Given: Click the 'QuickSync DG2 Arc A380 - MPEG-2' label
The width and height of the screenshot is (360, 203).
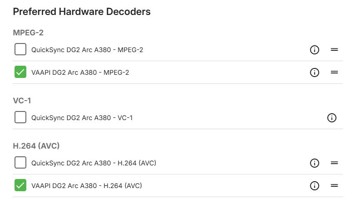Looking at the screenshot, I should pos(87,49).
